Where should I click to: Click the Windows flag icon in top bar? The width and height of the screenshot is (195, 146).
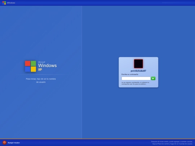tap(4, 3)
